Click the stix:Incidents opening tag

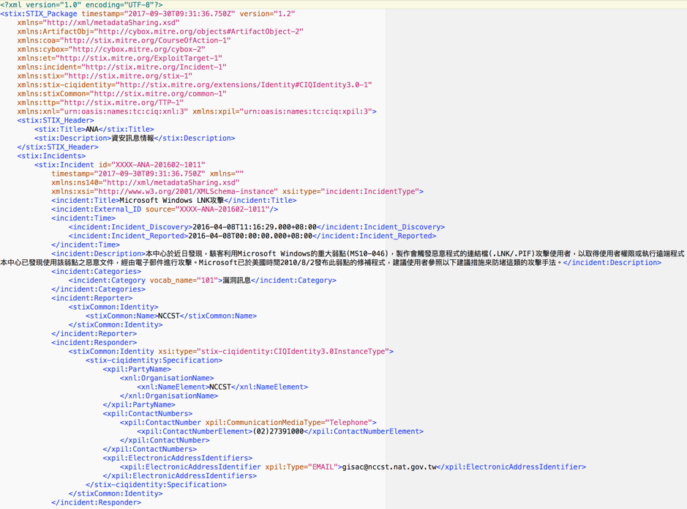click(x=51, y=156)
